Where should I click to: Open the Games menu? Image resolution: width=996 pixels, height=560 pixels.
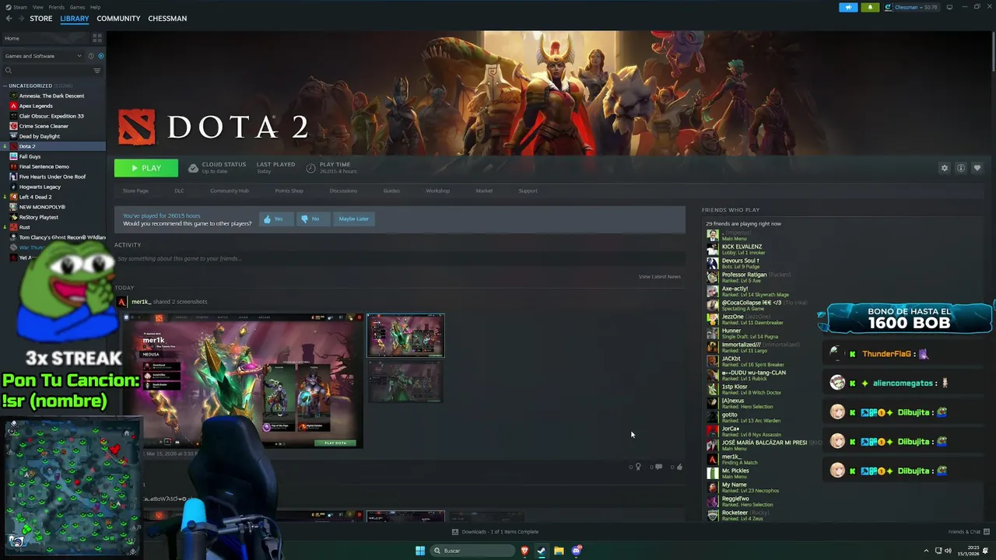[x=78, y=7]
